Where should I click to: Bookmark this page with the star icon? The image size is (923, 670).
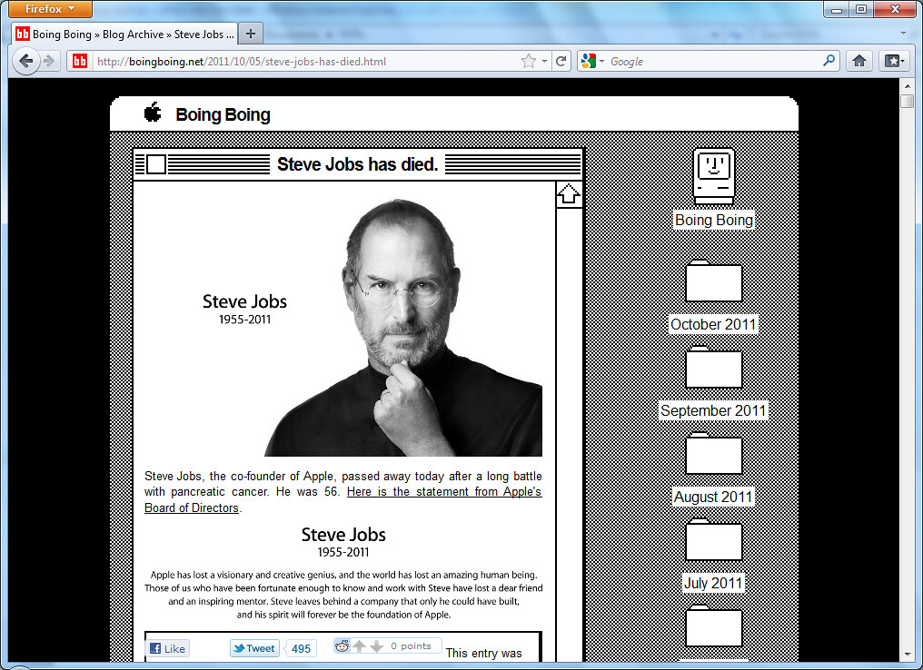pyautogui.click(x=529, y=61)
